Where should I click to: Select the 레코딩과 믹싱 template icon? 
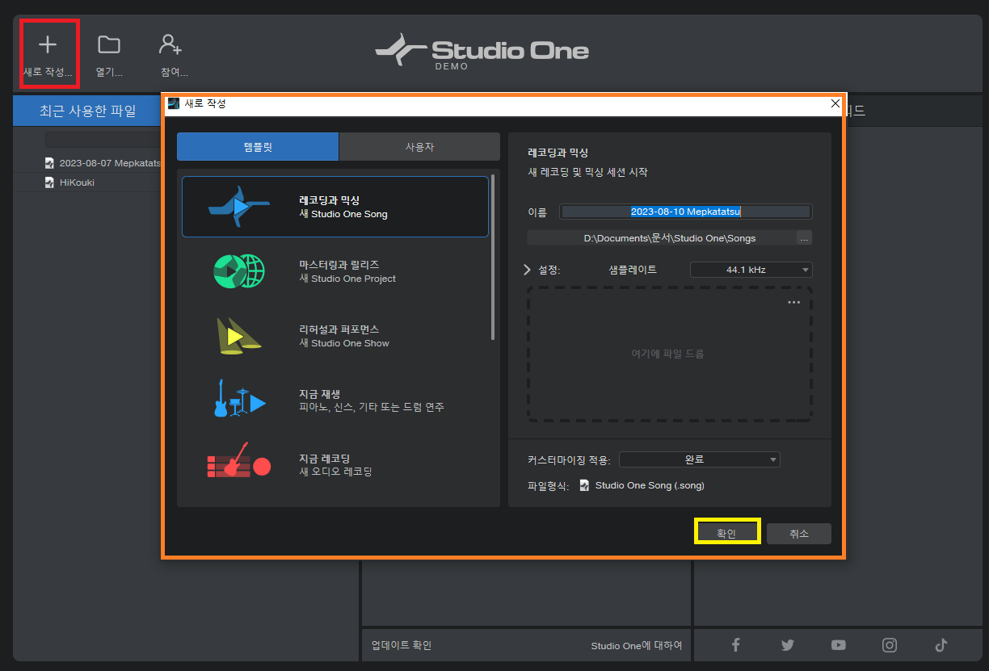click(x=238, y=207)
